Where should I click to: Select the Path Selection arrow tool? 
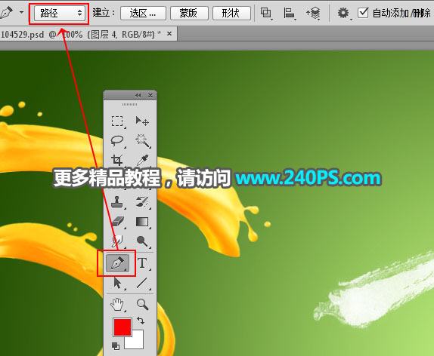(118, 283)
